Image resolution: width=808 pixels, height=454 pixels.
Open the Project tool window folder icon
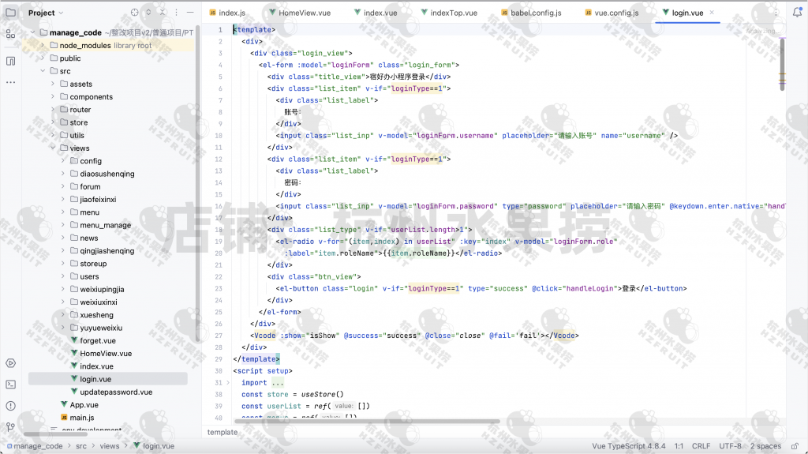pos(10,13)
